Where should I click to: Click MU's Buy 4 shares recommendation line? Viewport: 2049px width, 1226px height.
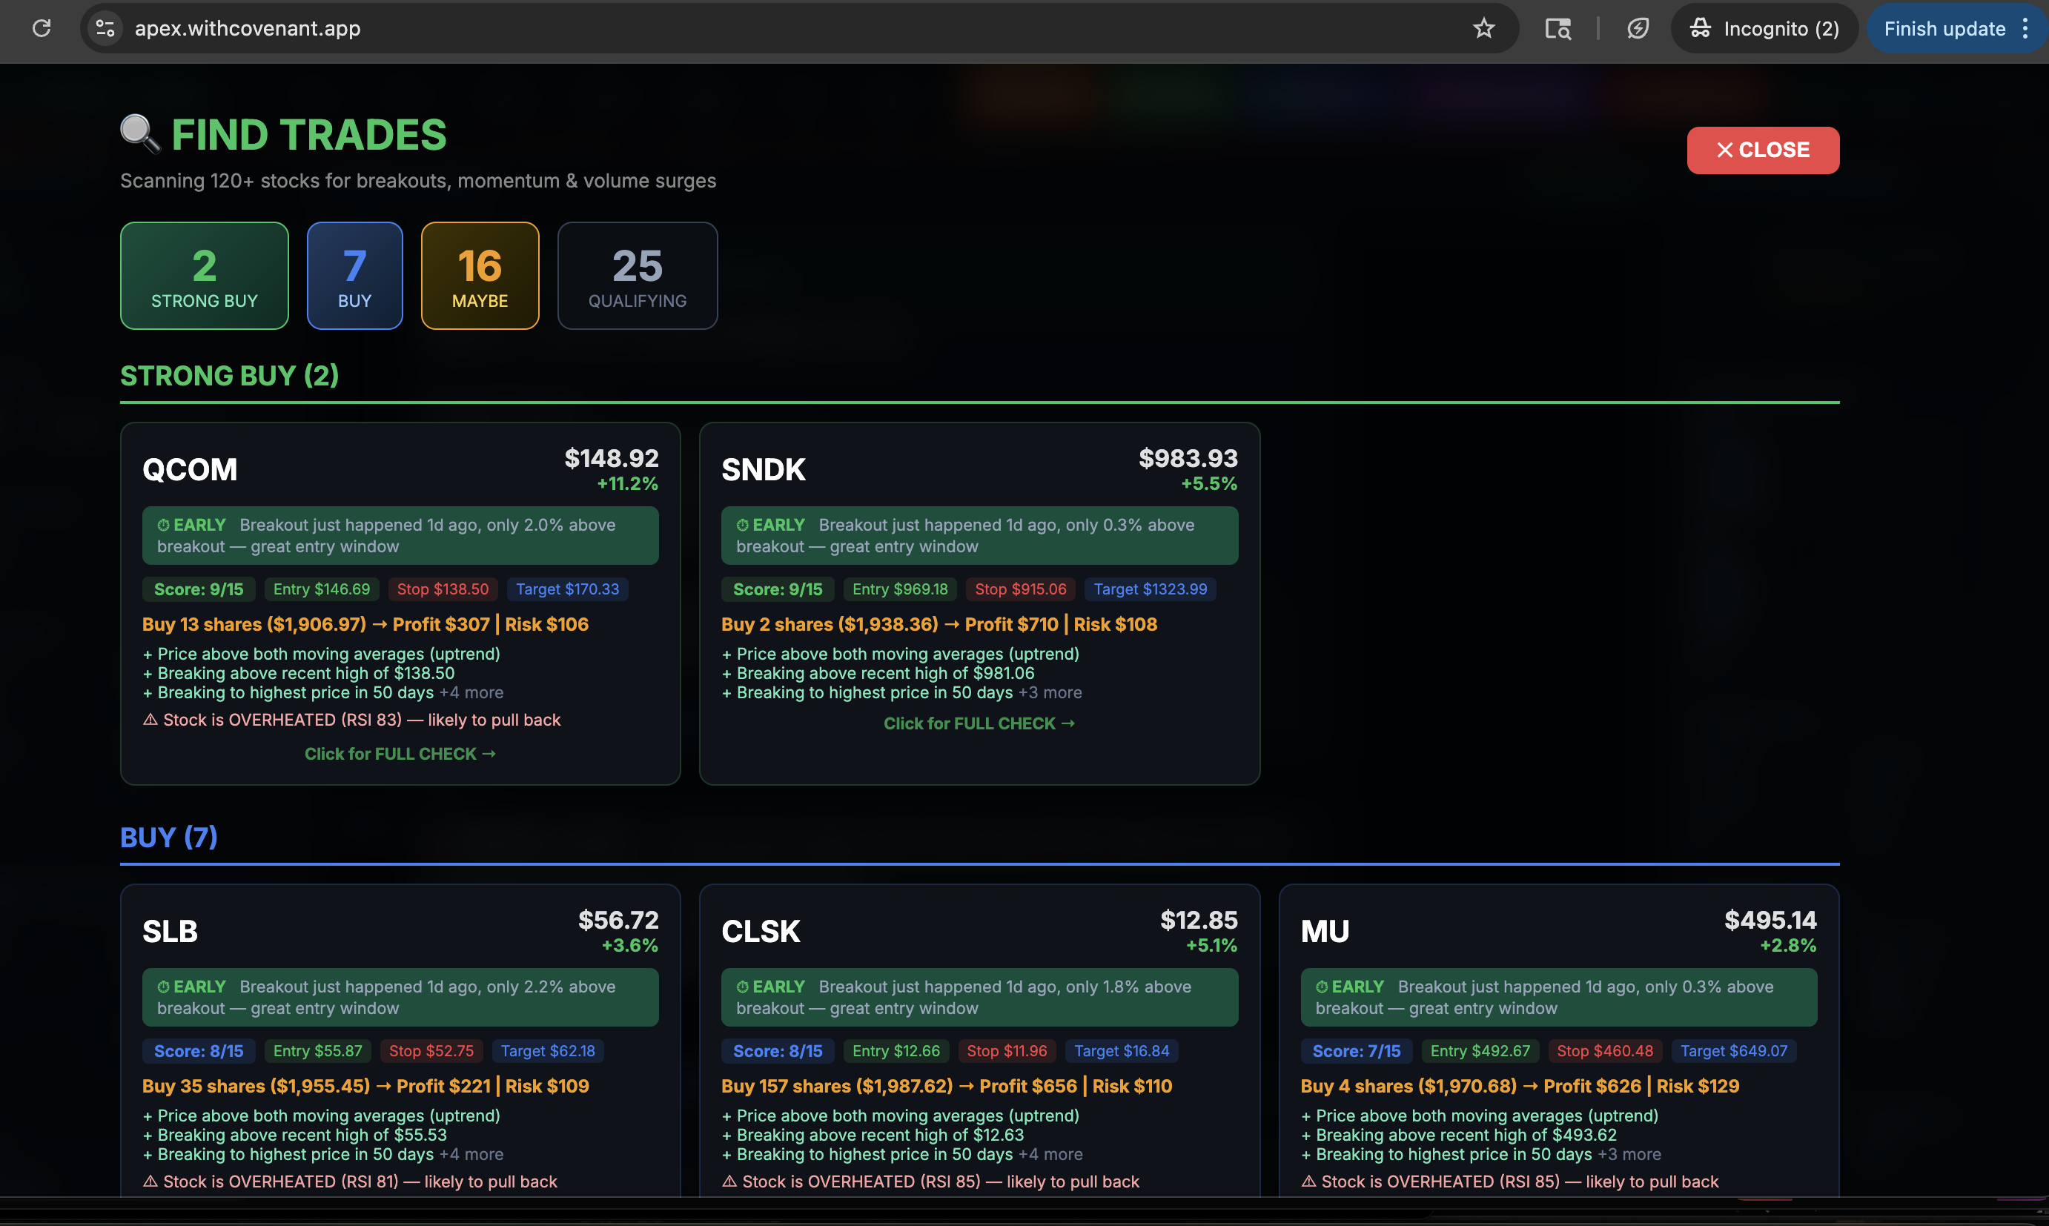1520,1086
